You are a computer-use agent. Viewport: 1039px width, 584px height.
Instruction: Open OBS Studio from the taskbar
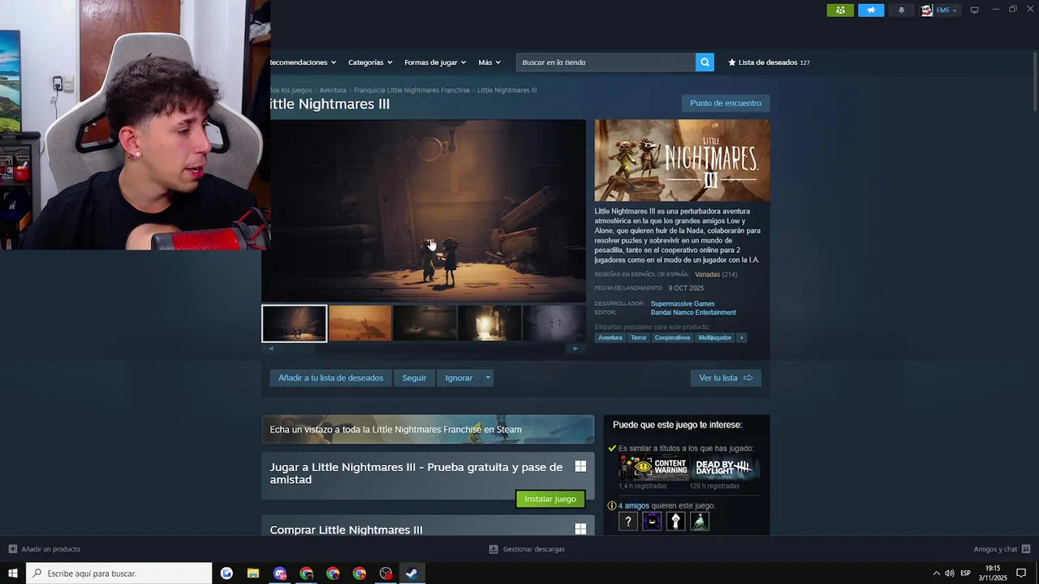pos(386,573)
